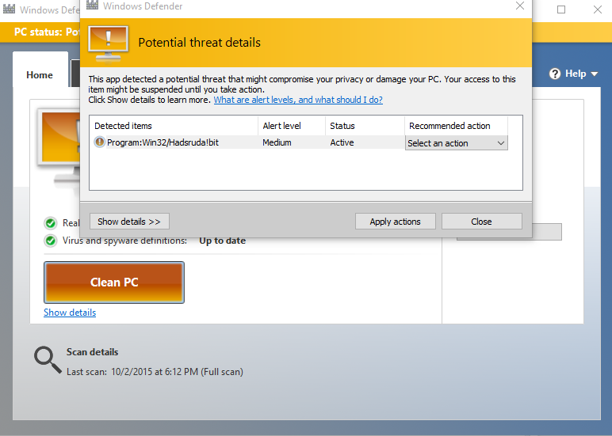Expand the Help menu arrow
The image size is (612, 436).
pos(595,74)
